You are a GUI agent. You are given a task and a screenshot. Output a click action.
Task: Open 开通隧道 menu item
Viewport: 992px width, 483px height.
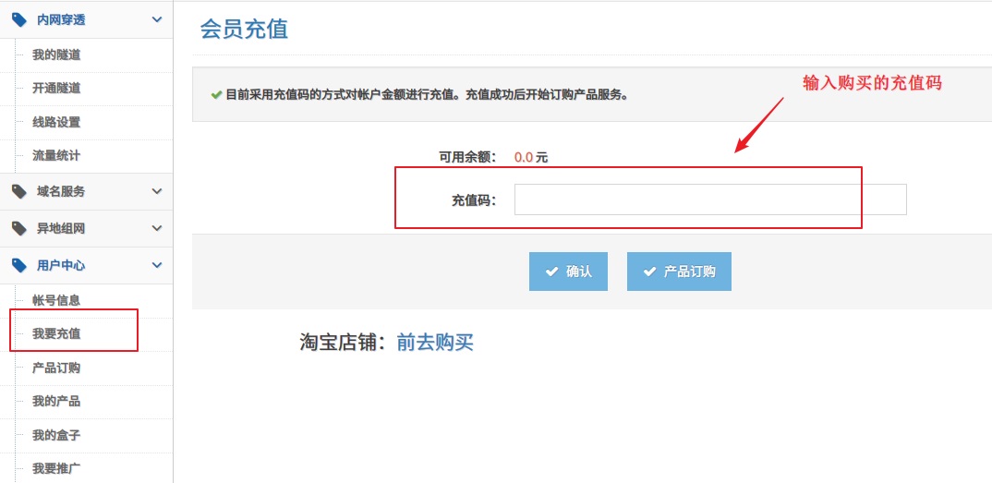point(56,89)
